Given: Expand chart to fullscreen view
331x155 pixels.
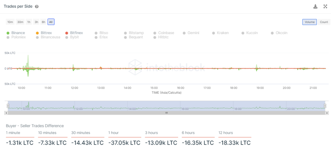Looking at the screenshot, I should tap(325, 6).
